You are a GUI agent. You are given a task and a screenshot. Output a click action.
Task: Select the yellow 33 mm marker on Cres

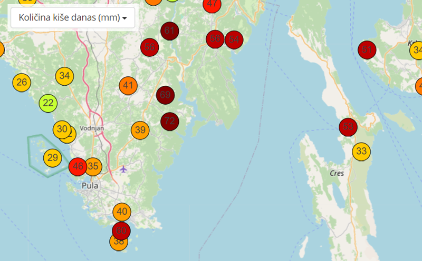click(361, 152)
